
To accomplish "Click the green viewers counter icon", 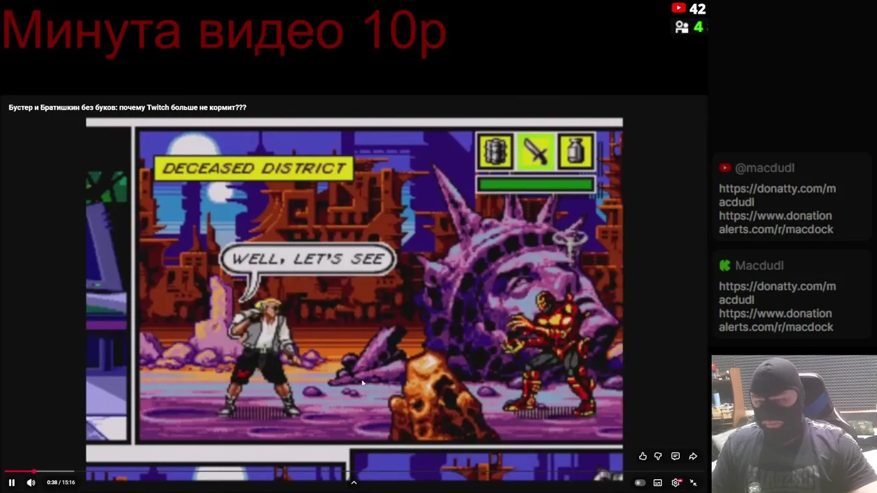I will (x=682, y=27).
